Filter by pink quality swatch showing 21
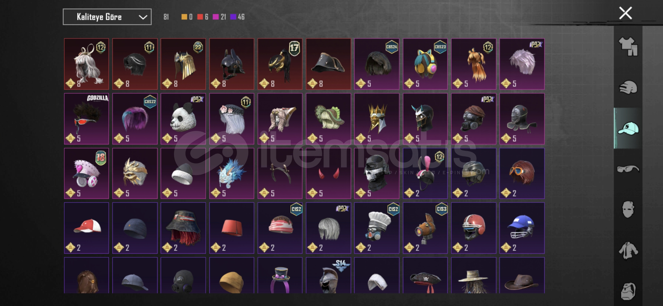The image size is (663, 306). pyautogui.click(x=219, y=17)
